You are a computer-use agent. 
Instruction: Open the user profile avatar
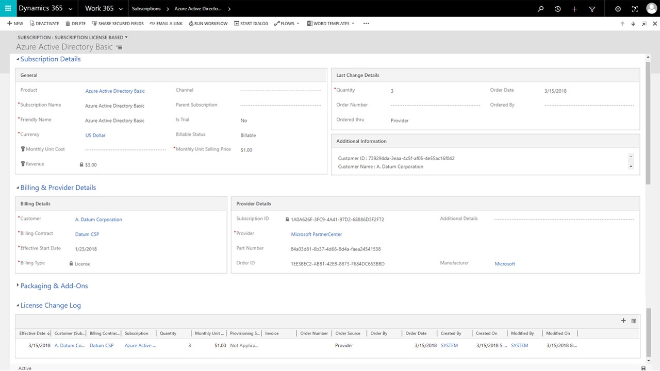652,8
